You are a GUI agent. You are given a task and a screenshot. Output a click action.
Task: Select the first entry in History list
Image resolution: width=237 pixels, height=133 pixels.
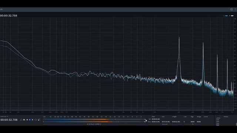[218, 118]
